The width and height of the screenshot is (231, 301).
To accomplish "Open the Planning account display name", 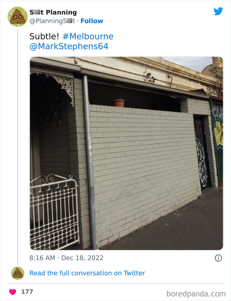I will [53, 12].
